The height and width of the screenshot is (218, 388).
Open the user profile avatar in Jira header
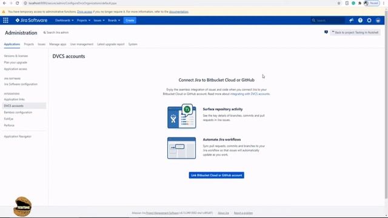[x=378, y=20]
